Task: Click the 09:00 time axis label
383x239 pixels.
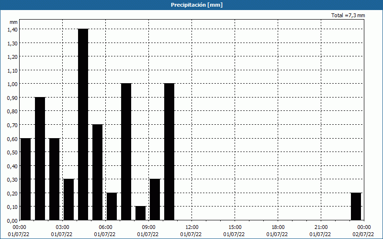Action: pos(148,228)
